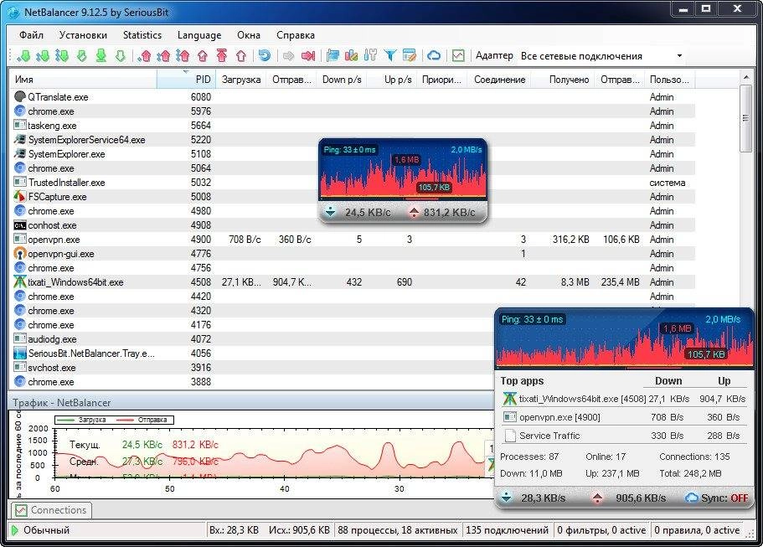Click scroll up arrow of process list
Viewport: 763px width, 547px height.
[x=745, y=77]
